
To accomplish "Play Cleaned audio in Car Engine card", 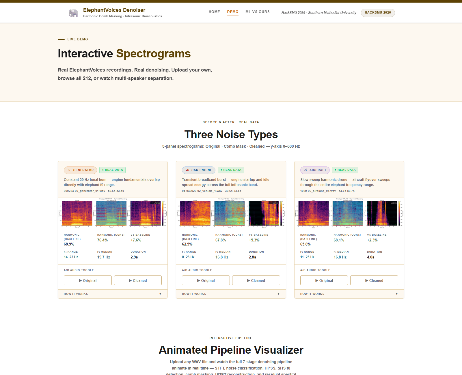I will pos(256,280).
